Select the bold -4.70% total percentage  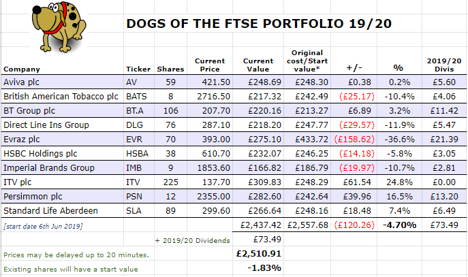coord(399,225)
